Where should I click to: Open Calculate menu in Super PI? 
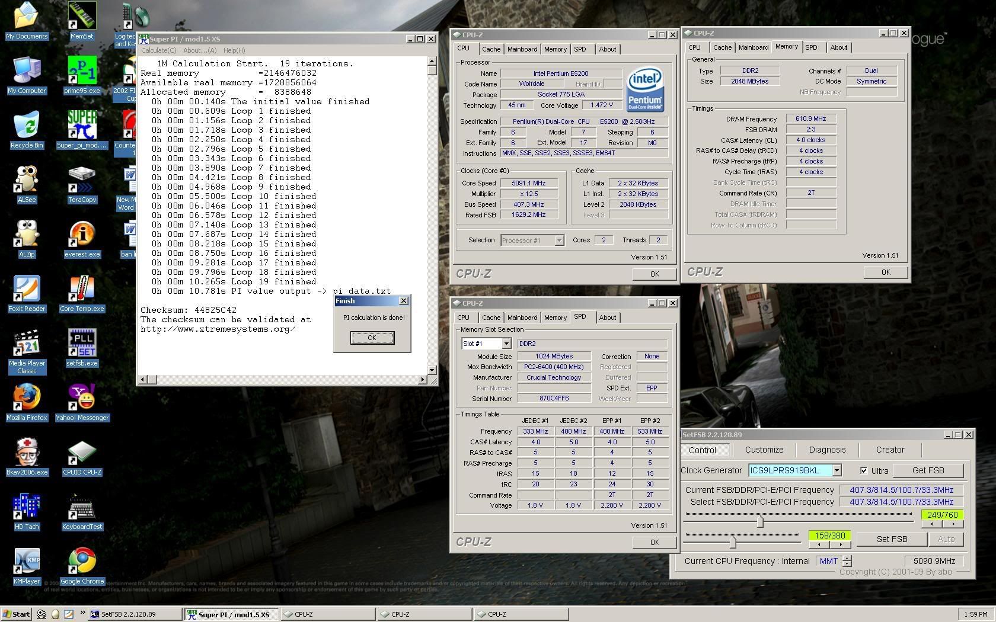(x=158, y=50)
